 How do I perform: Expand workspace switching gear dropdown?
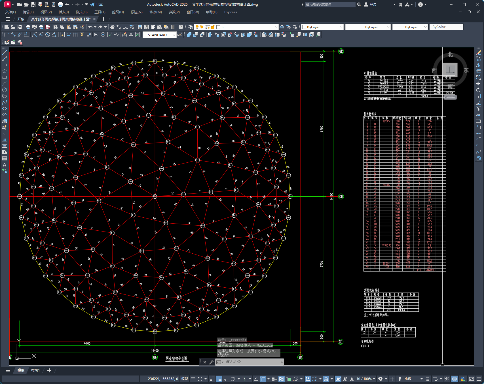386,379
